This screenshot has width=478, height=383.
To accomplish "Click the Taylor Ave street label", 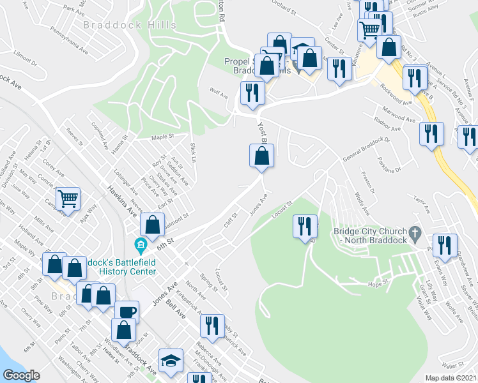I will click(x=422, y=205).
